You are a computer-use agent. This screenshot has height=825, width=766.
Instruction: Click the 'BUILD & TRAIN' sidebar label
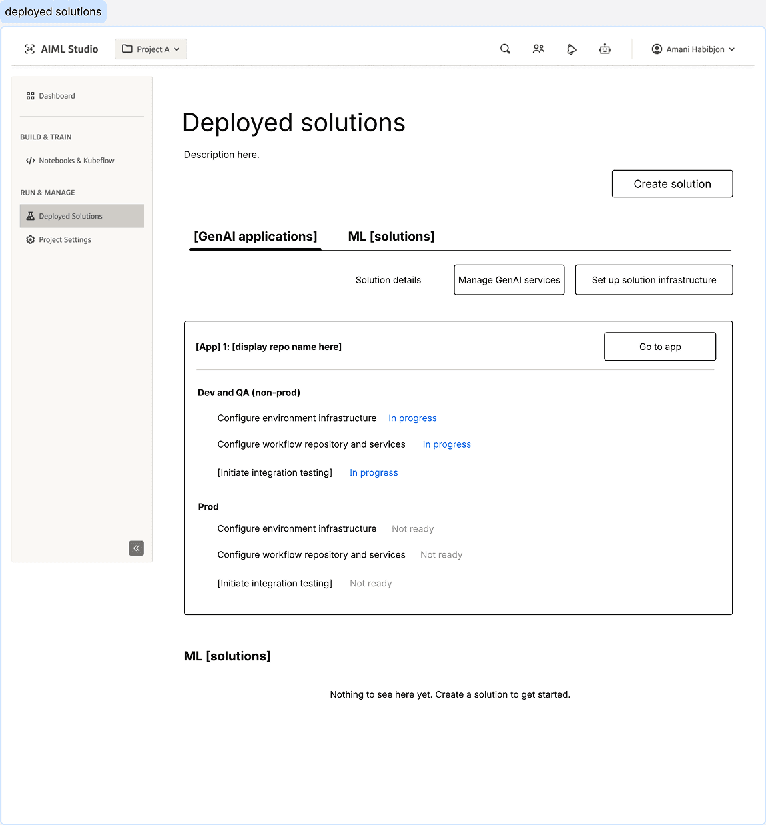(46, 137)
